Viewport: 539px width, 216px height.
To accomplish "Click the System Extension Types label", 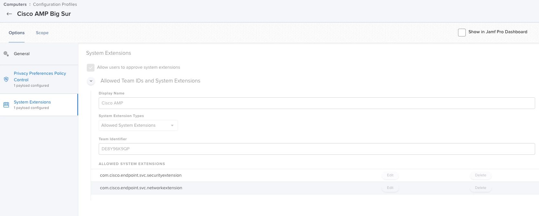I will [x=121, y=116].
